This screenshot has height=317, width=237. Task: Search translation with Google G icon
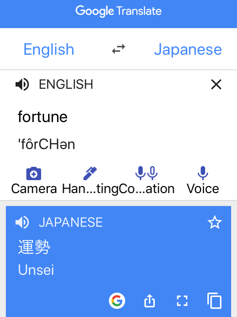point(117,301)
